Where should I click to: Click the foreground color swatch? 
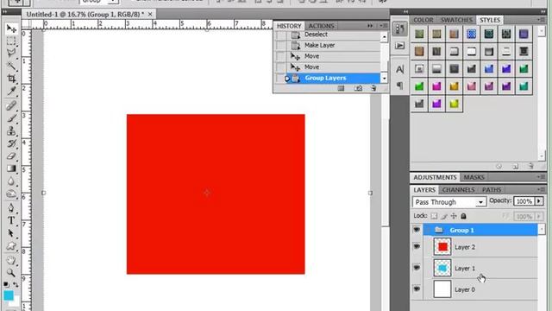click(x=9, y=295)
